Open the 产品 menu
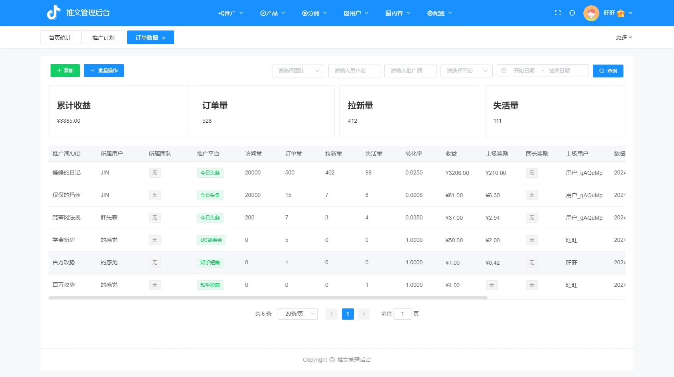674x377 pixels. [x=273, y=13]
